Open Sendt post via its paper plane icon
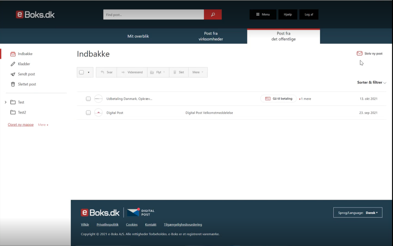 point(13,74)
